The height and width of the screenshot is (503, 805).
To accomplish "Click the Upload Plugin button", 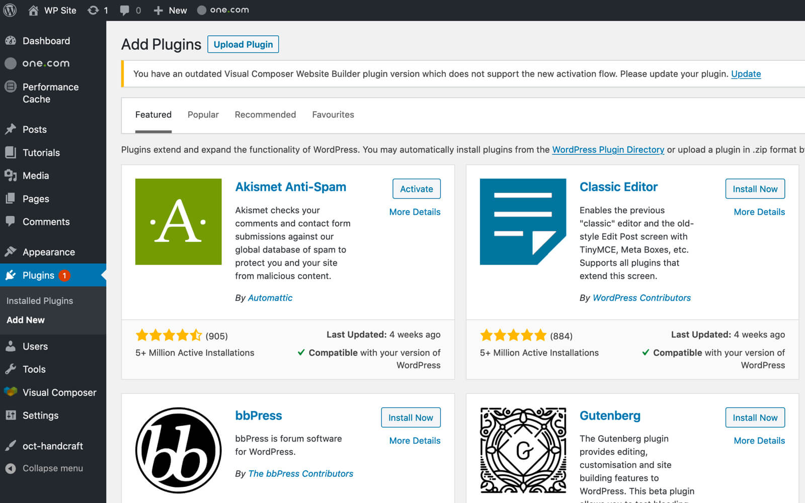I will 243,44.
